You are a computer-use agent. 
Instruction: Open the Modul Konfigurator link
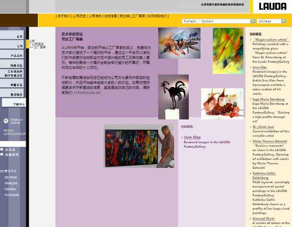(14, 132)
